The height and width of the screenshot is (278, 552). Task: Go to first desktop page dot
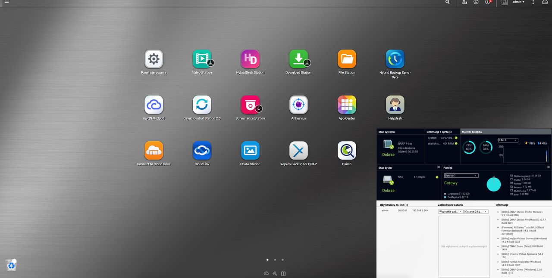pos(267,259)
